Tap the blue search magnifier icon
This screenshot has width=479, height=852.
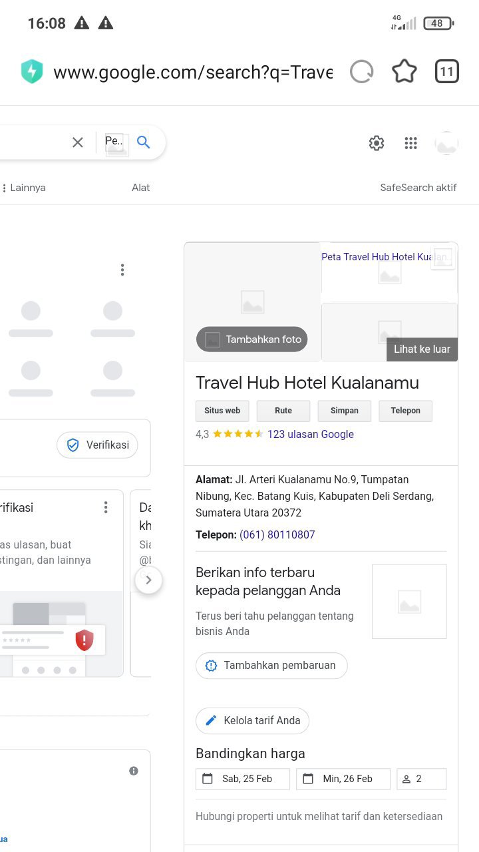tap(143, 142)
